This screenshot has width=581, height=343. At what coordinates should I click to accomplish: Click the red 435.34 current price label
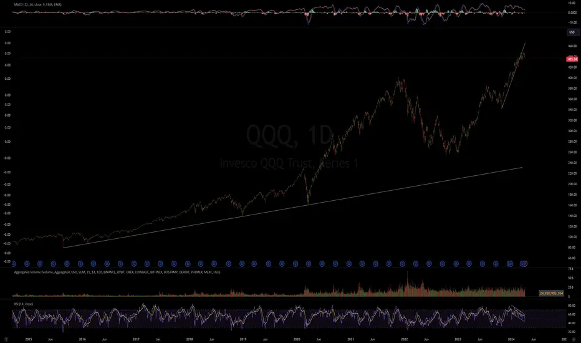[572, 59]
